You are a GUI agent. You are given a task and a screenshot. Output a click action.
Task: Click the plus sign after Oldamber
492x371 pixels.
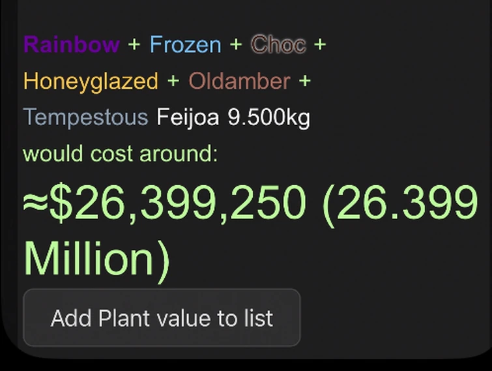[305, 82]
